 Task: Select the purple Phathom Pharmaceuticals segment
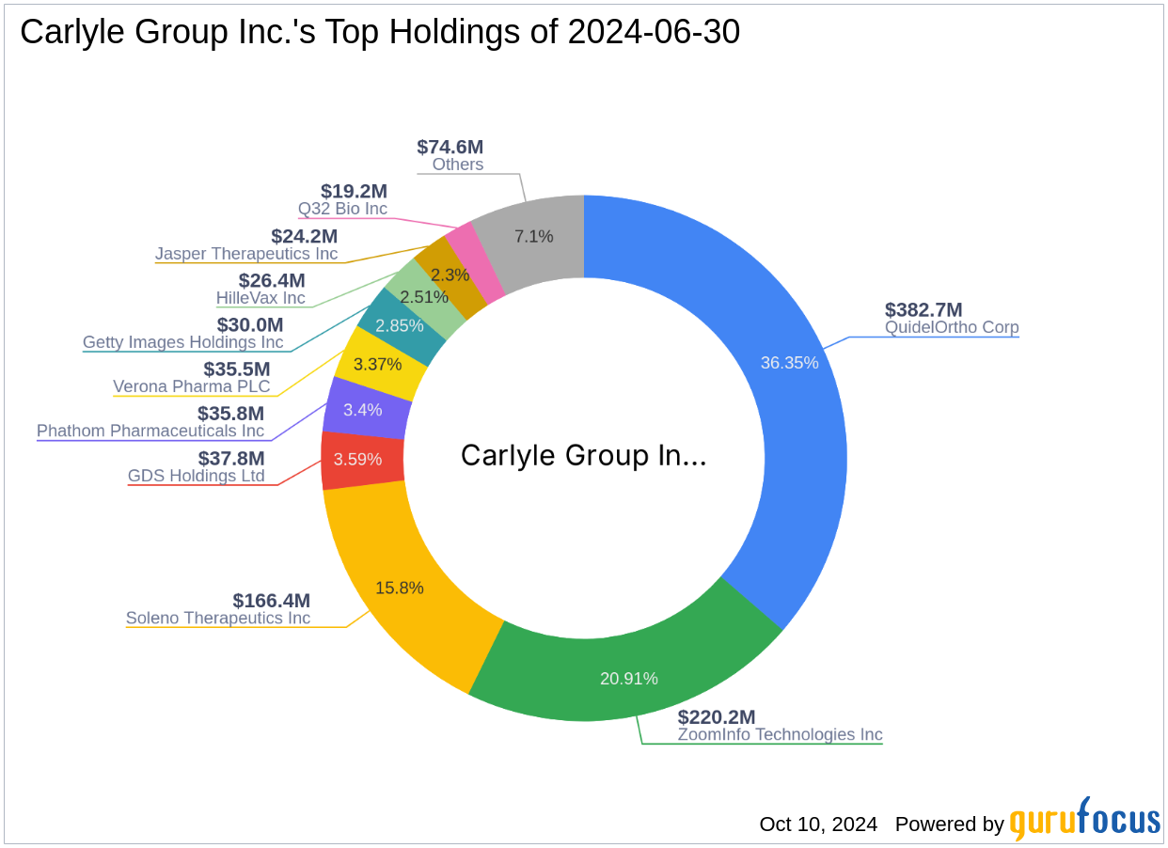pos(367,410)
